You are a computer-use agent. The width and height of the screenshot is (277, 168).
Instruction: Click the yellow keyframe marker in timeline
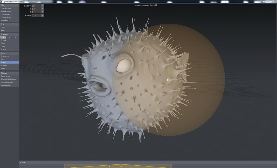tap(121, 166)
